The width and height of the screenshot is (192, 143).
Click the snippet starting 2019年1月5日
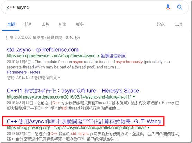coord(88,64)
